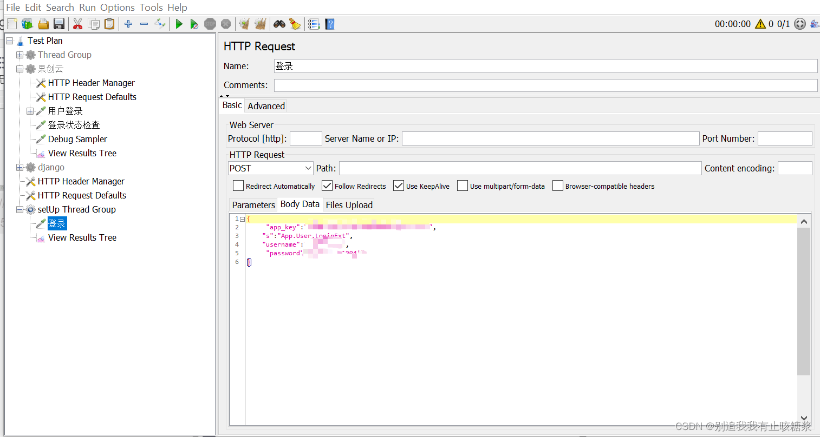
Task: Click the Content encoding field
Action: point(795,168)
